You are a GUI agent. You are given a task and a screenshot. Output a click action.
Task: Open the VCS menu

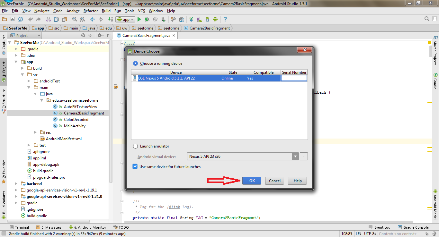pos(142,11)
